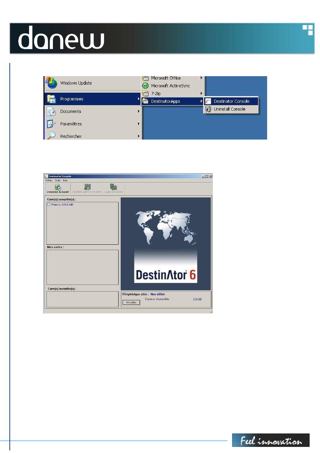Viewport: 320px width, 453px height.
Task: Click the Paramètres icon in Start menu
Action: 51,124
